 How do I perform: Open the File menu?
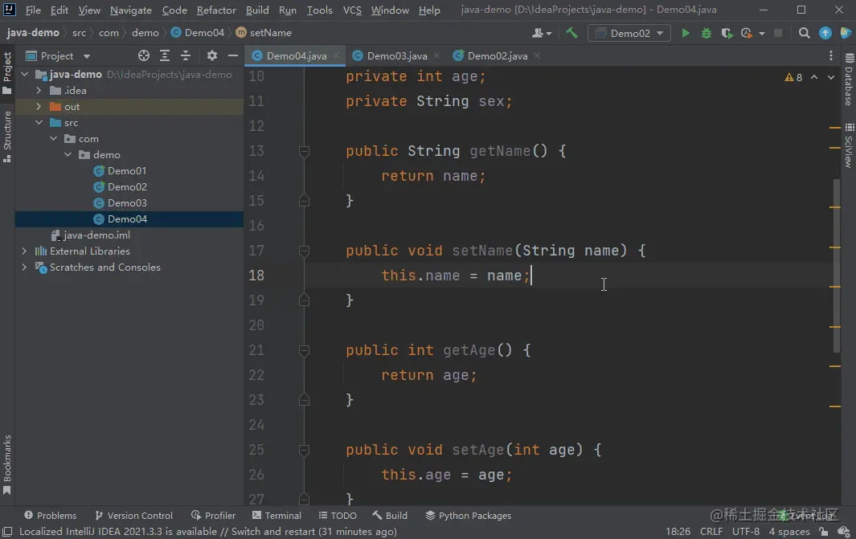click(x=33, y=10)
